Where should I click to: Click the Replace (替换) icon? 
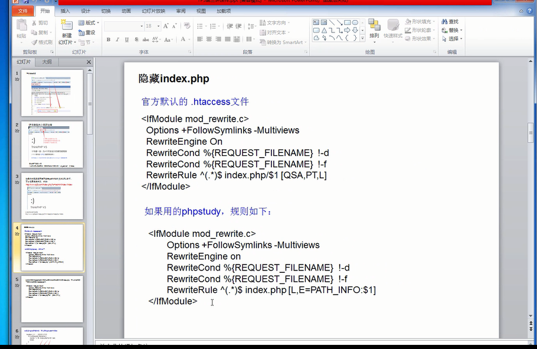pos(450,30)
